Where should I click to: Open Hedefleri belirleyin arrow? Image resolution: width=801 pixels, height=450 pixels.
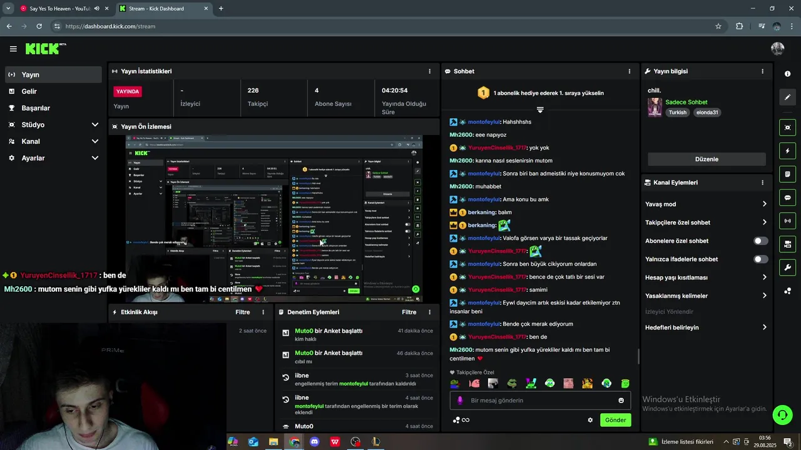pyautogui.click(x=764, y=327)
